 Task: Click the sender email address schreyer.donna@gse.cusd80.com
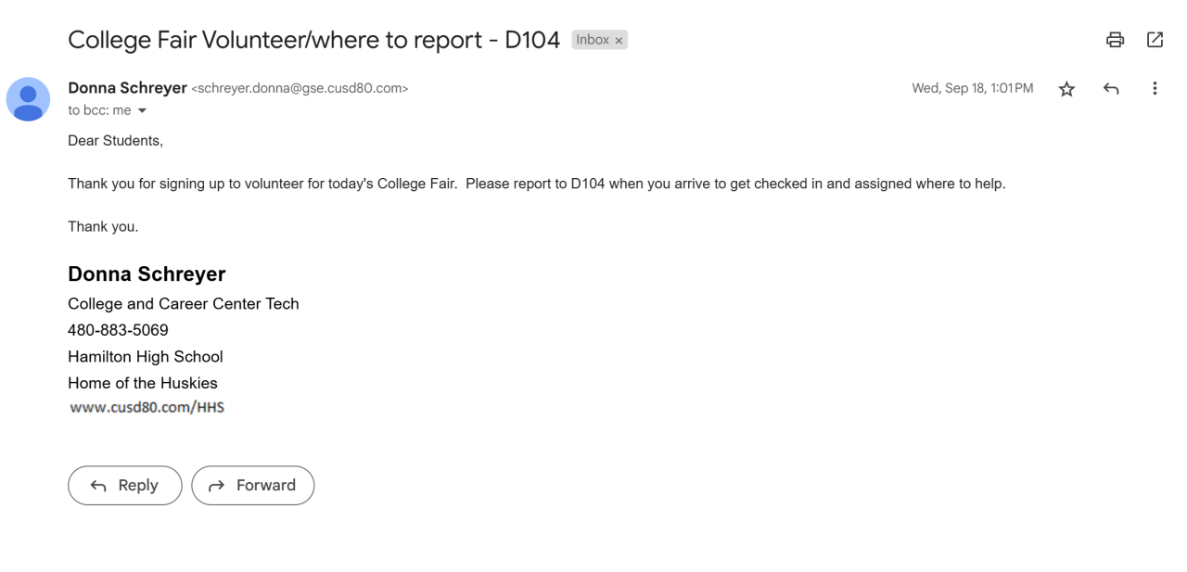click(x=300, y=89)
